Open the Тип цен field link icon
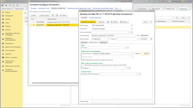This screenshot has height=108, width=193. [128, 48]
